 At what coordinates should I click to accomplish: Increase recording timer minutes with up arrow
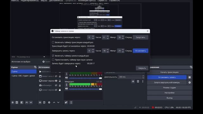108,50
